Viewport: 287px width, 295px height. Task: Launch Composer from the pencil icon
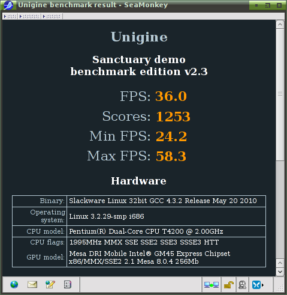[50, 284]
